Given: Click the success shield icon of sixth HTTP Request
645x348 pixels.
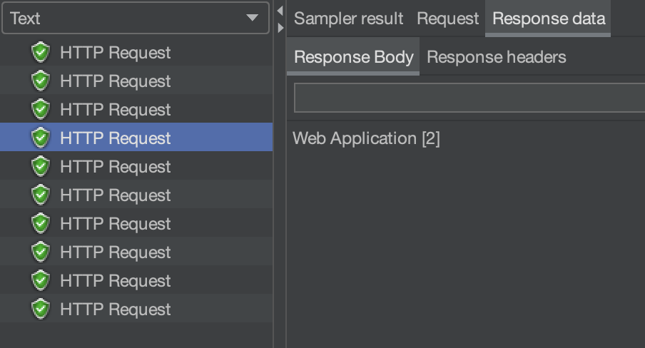Looking at the screenshot, I should coord(41,195).
